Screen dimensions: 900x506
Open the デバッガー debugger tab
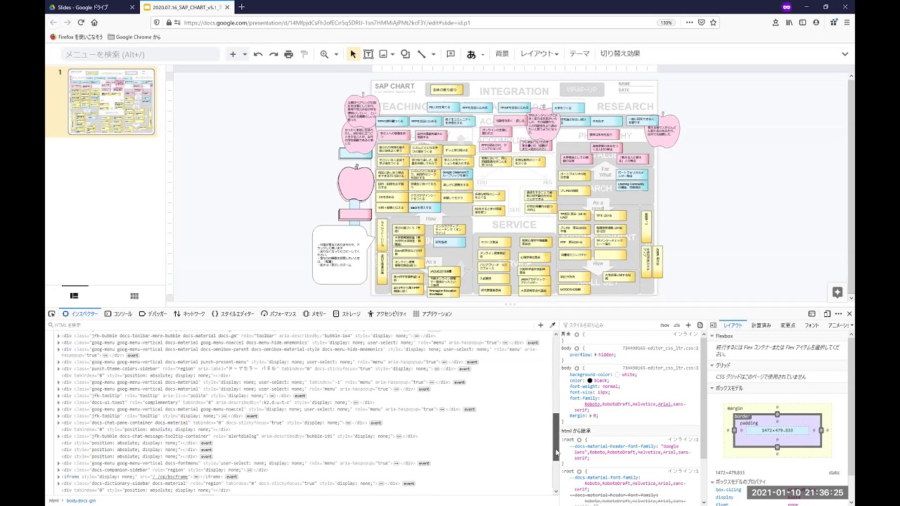point(153,314)
